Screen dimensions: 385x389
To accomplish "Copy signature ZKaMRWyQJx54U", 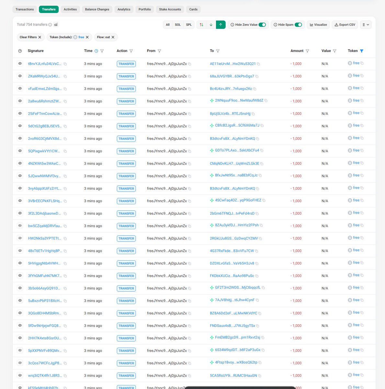I will 65,77.
